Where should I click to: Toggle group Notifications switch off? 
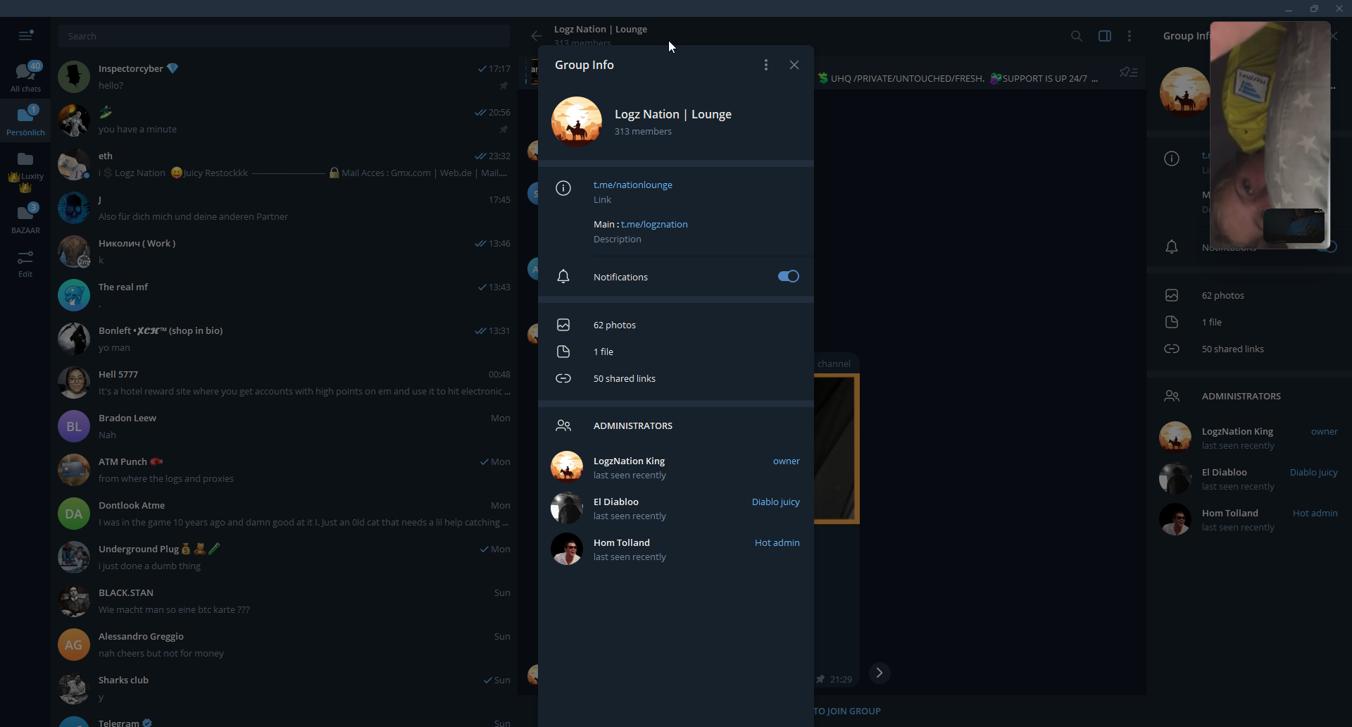788,276
